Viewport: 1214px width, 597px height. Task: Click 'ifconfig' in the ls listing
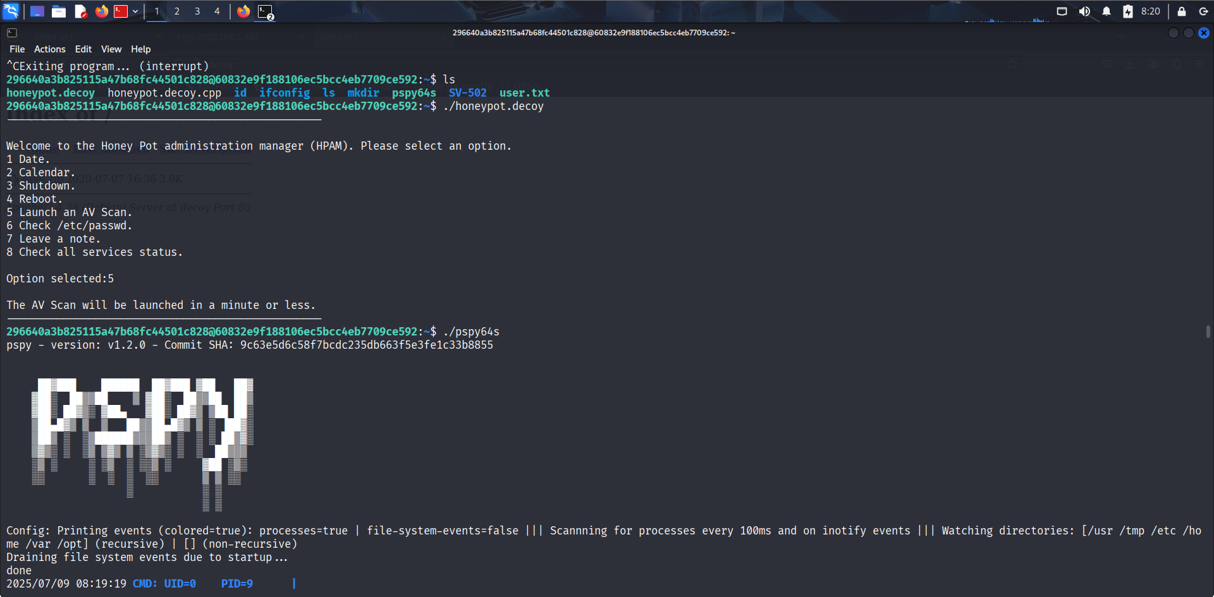285,93
